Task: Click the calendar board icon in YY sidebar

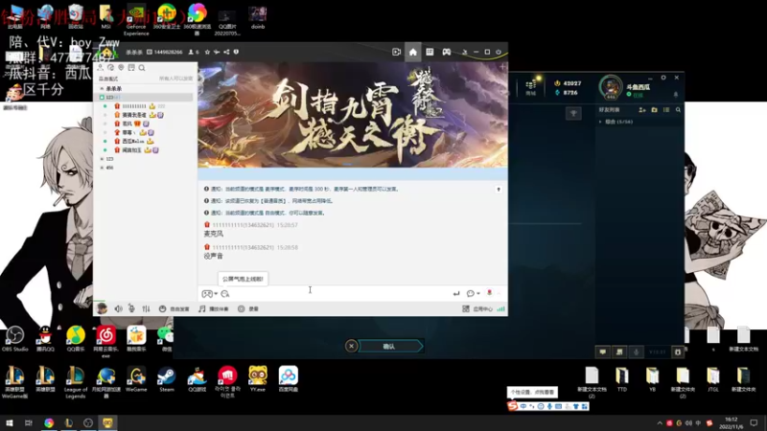Action: coord(131,67)
